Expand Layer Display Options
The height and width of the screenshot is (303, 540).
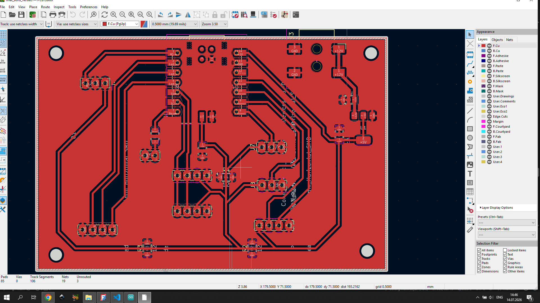[x=497, y=208]
